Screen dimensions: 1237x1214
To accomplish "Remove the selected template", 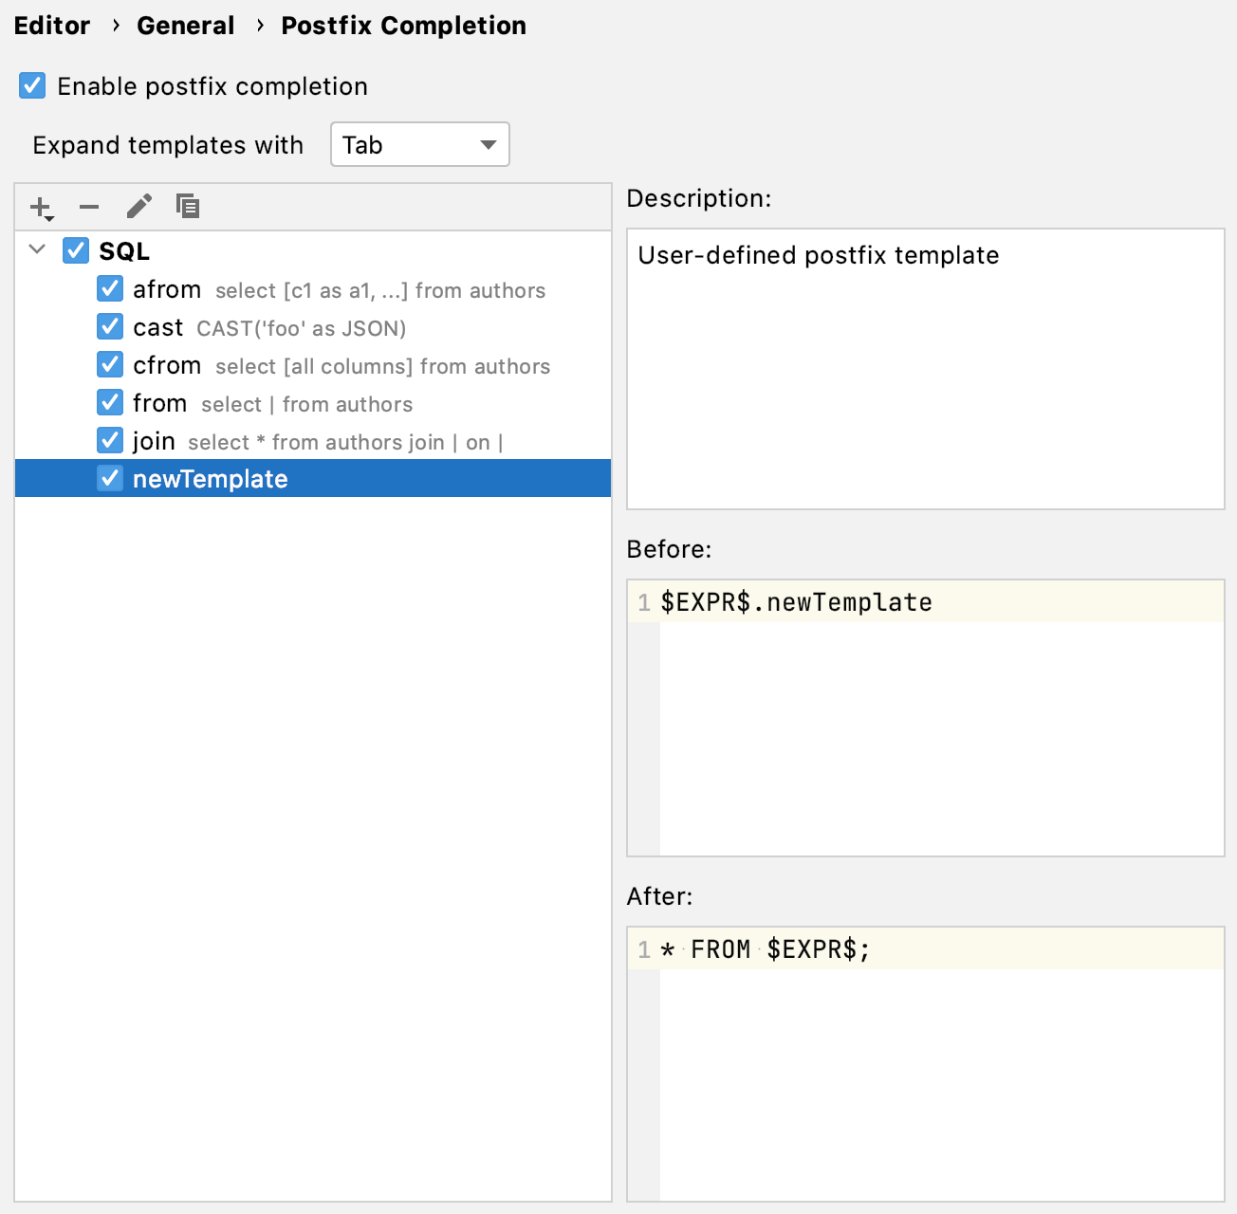I will point(89,206).
